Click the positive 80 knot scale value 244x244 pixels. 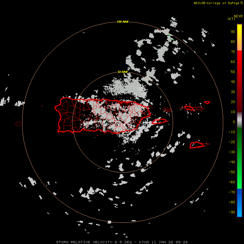tap(233, 42)
